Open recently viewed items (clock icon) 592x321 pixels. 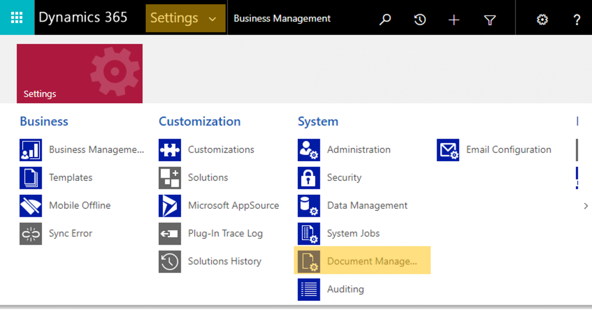[420, 19]
